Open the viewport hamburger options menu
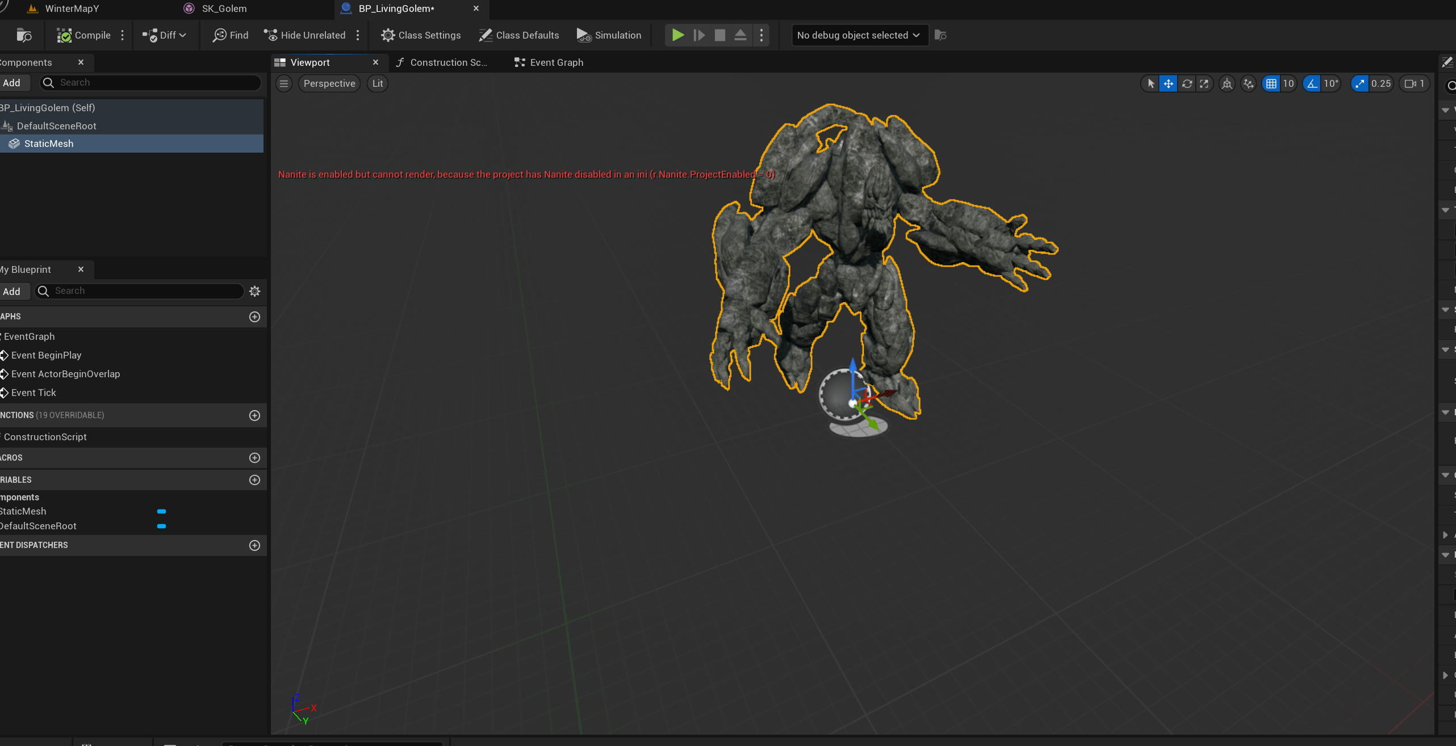The image size is (1456, 746). click(x=284, y=83)
